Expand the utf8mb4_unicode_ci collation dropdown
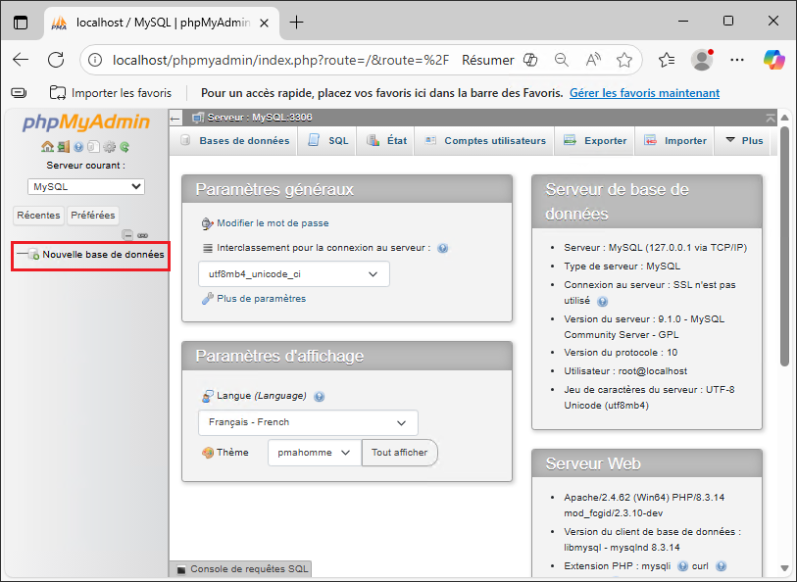This screenshot has width=797, height=582. pos(293,274)
